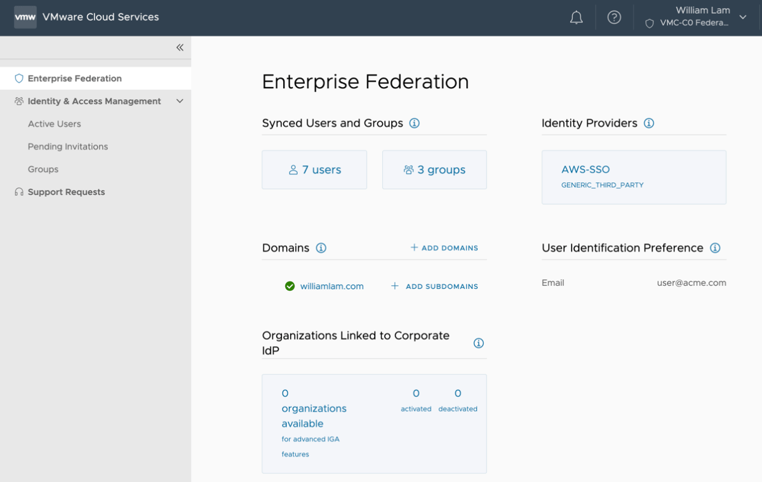The width and height of the screenshot is (762, 482).
Task: Show info for Synced Users and Groups
Action: (415, 123)
